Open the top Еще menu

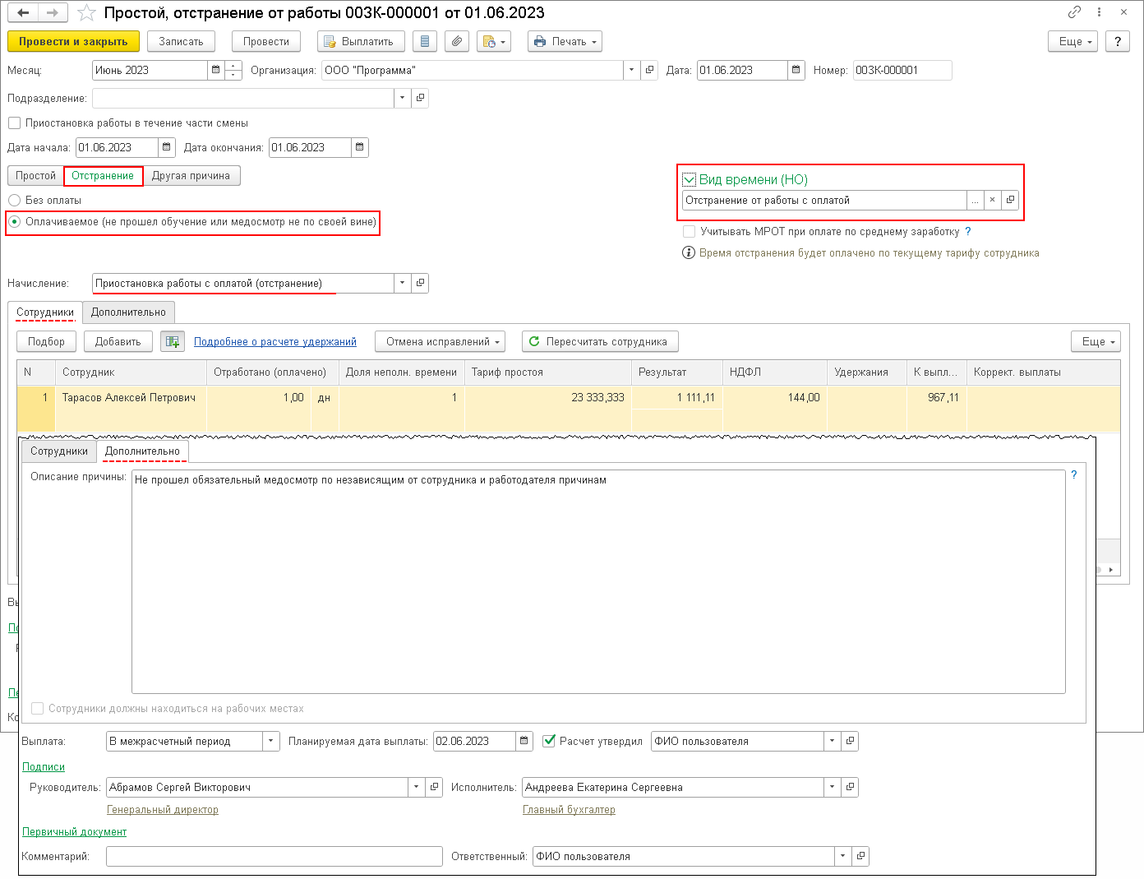tap(1073, 41)
